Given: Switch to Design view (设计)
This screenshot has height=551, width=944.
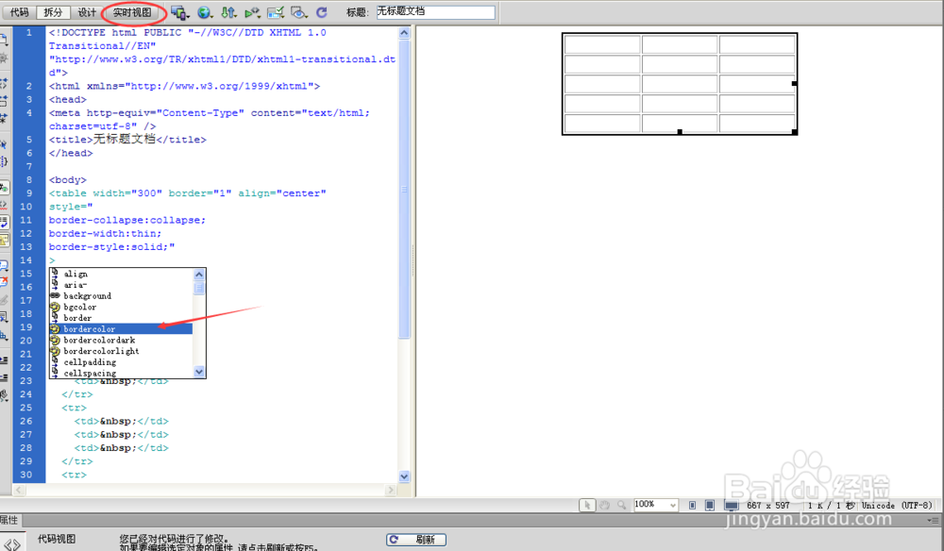Looking at the screenshot, I should 87,12.
